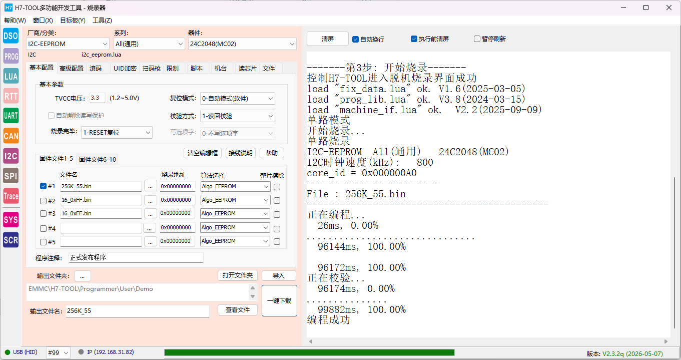Click the gray IP status indicator
The height and width of the screenshot is (360, 681).
81,352
